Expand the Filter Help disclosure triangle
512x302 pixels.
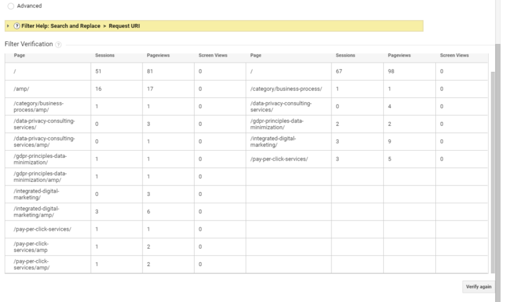pyautogui.click(x=8, y=26)
